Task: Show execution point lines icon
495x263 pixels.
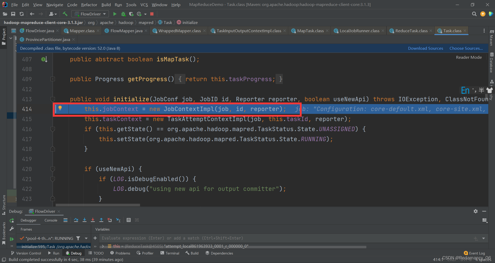Action: 65,220
